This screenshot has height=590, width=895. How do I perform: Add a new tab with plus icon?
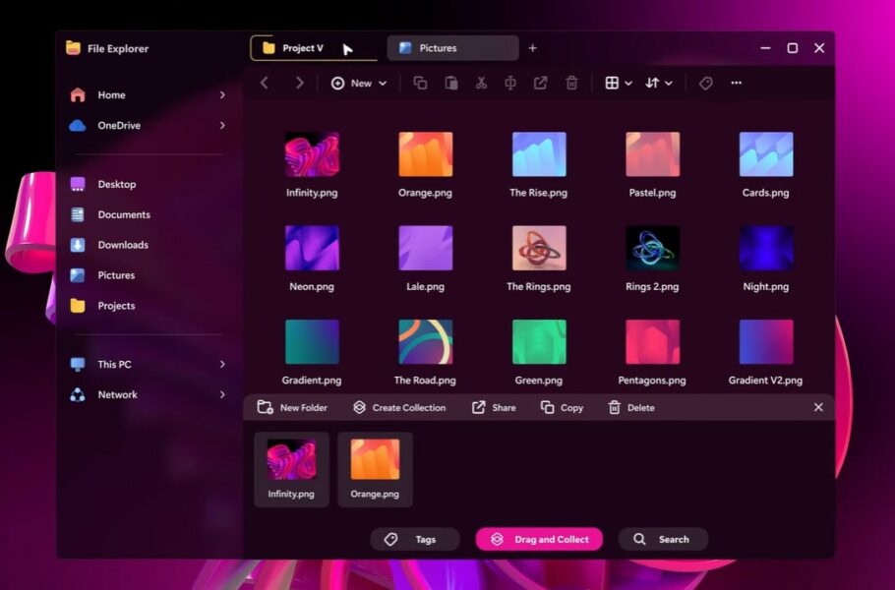533,48
